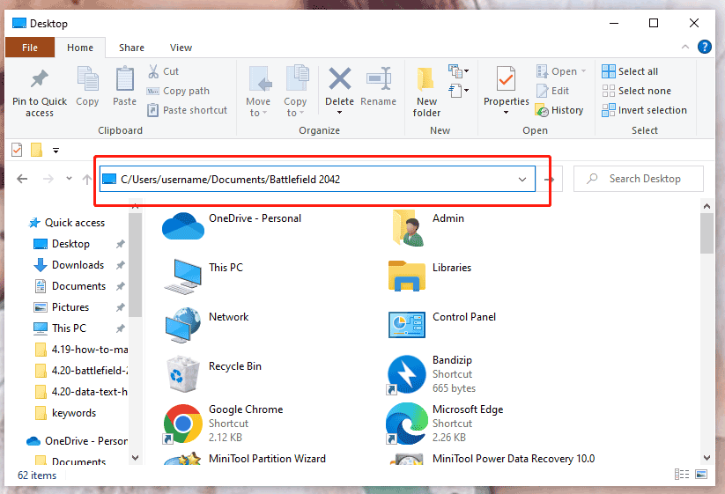Click Invert selection

[x=644, y=110]
